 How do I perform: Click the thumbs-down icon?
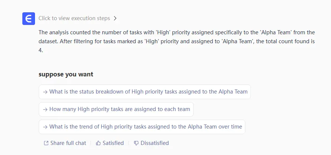pyautogui.click(x=136, y=143)
